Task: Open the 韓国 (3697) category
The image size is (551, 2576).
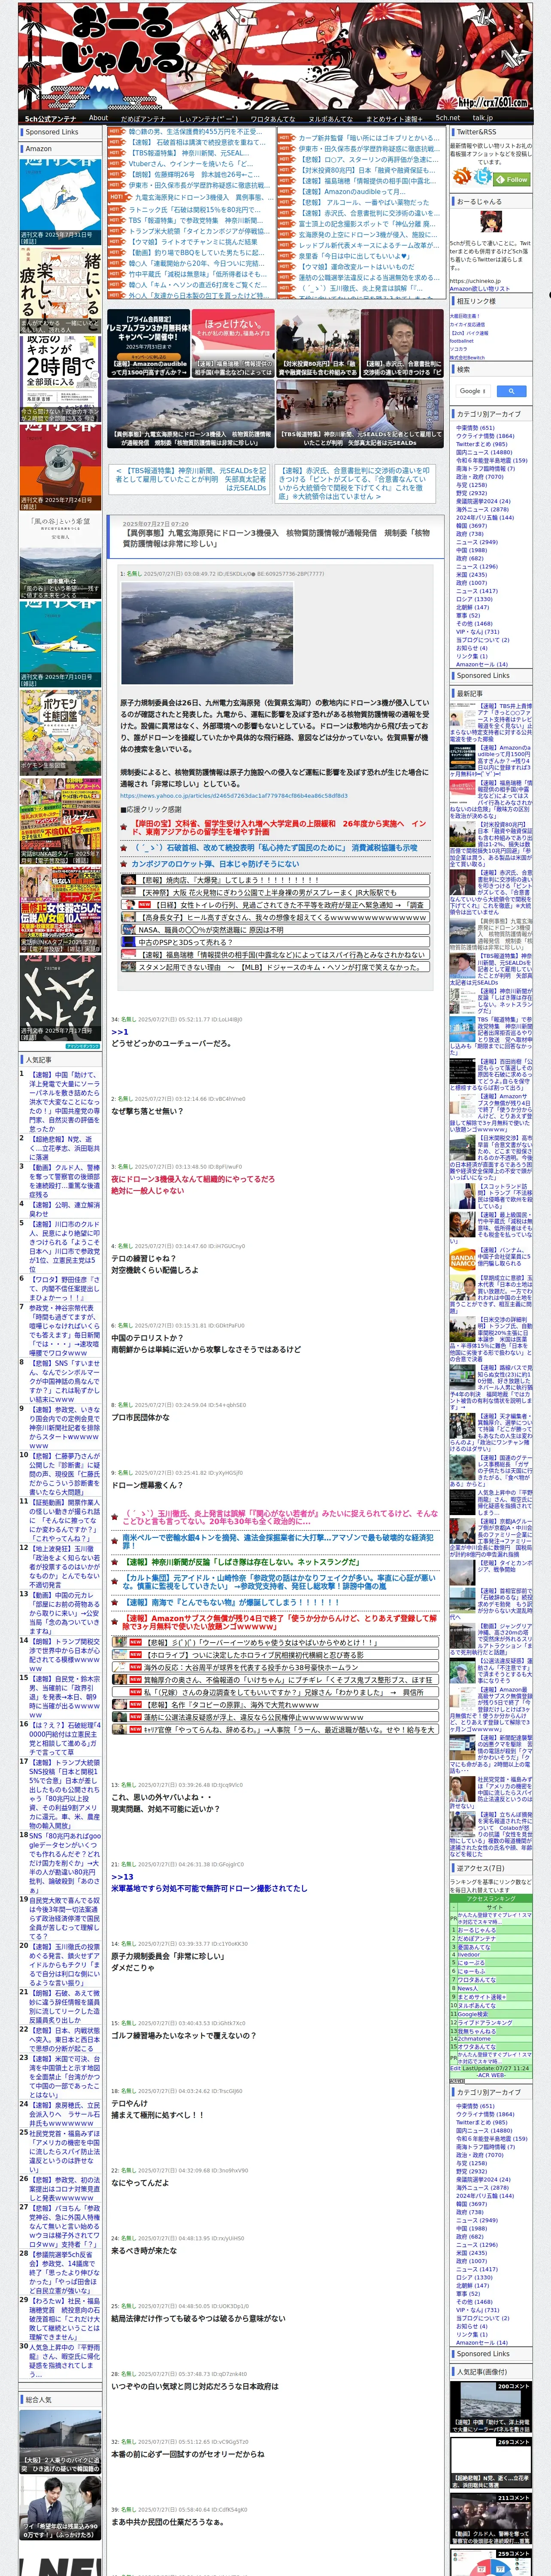Action: [x=473, y=525]
